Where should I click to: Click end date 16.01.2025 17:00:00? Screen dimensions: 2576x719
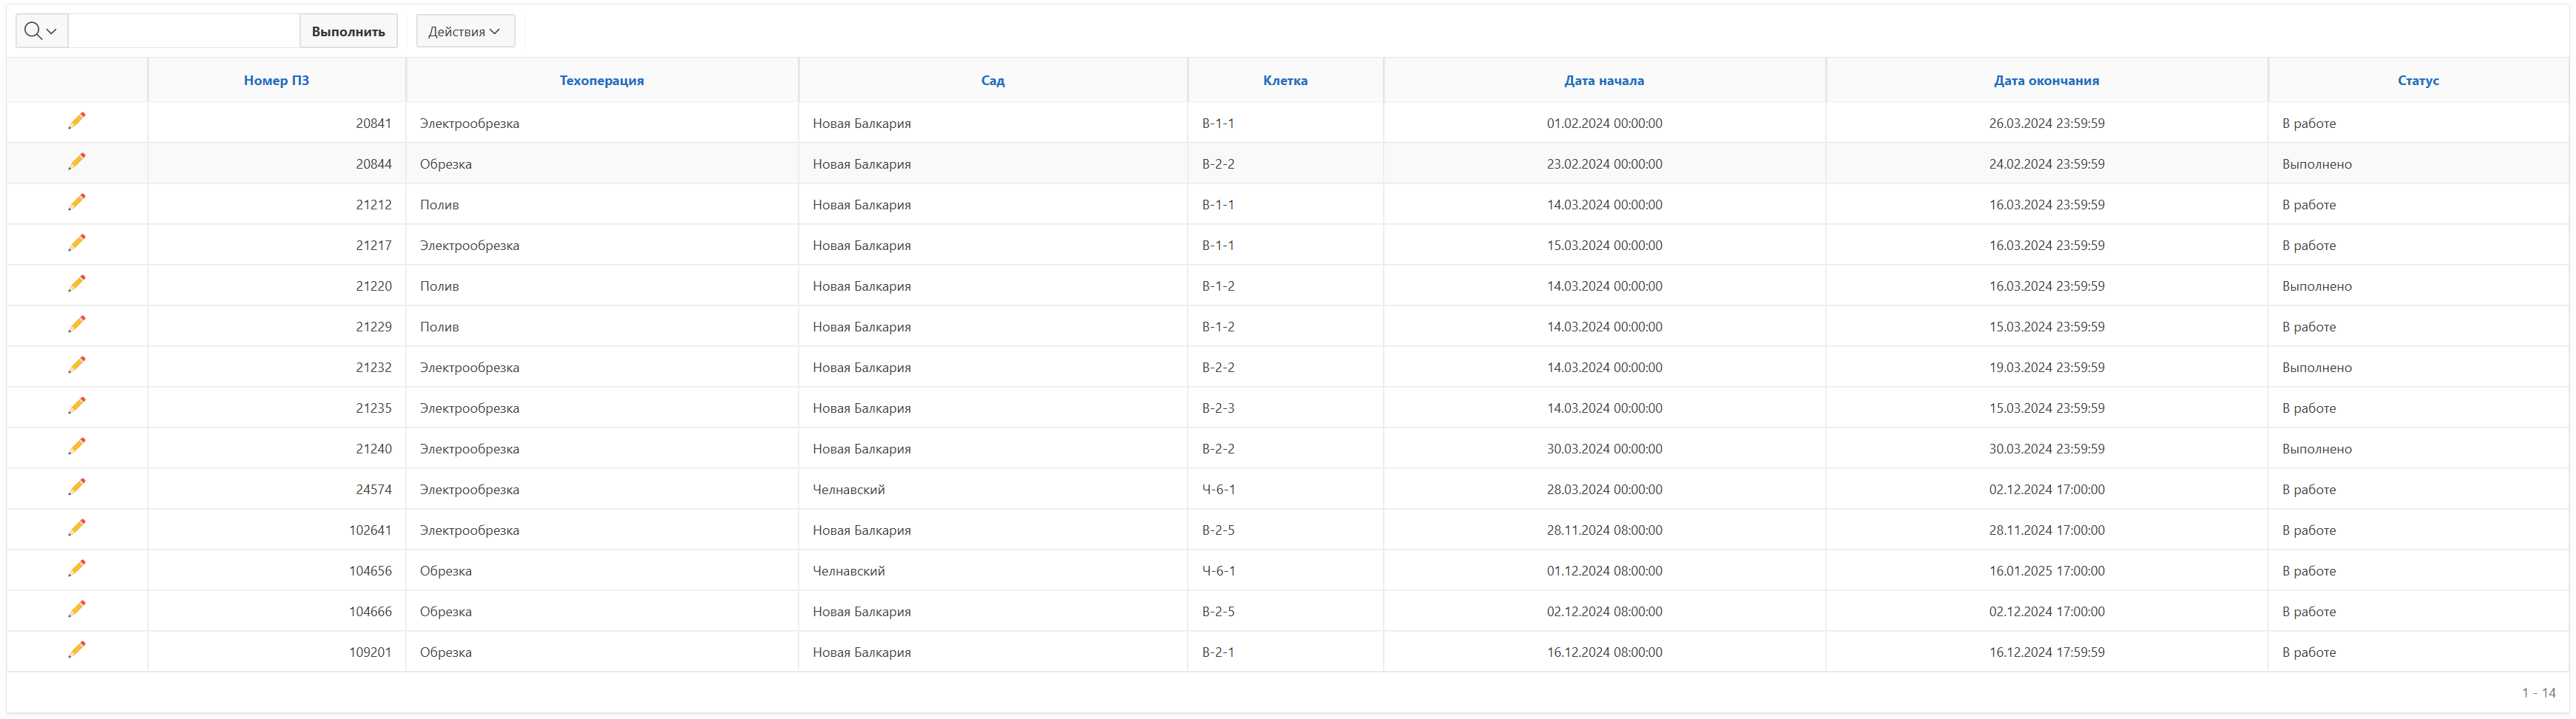tap(2046, 571)
